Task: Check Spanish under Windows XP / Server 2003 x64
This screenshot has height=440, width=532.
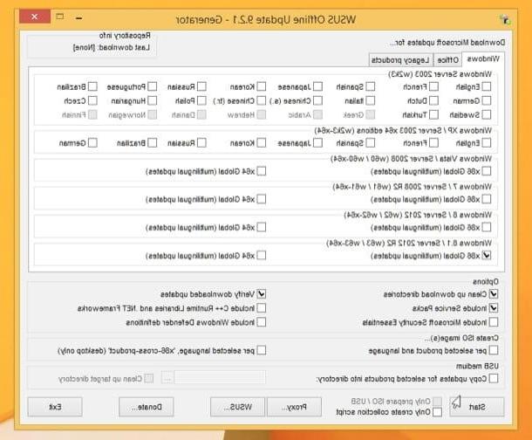Action: [370, 142]
